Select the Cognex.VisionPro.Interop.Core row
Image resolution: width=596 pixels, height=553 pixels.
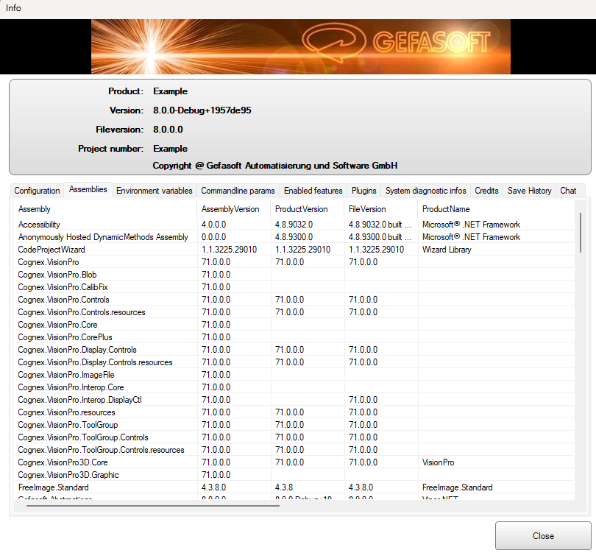(x=294, y=387)
